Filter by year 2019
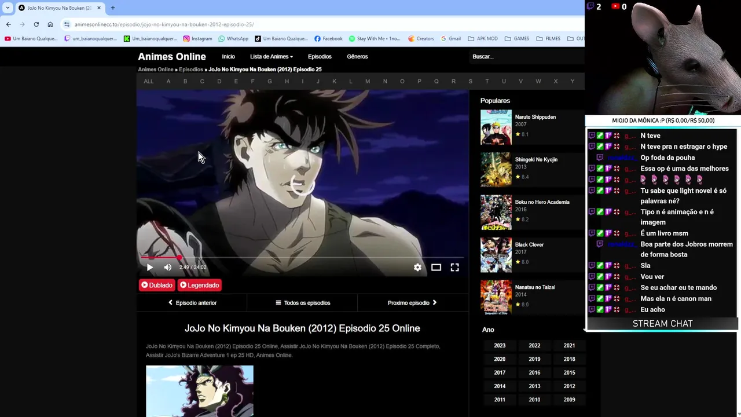 (x=534, y=359)
